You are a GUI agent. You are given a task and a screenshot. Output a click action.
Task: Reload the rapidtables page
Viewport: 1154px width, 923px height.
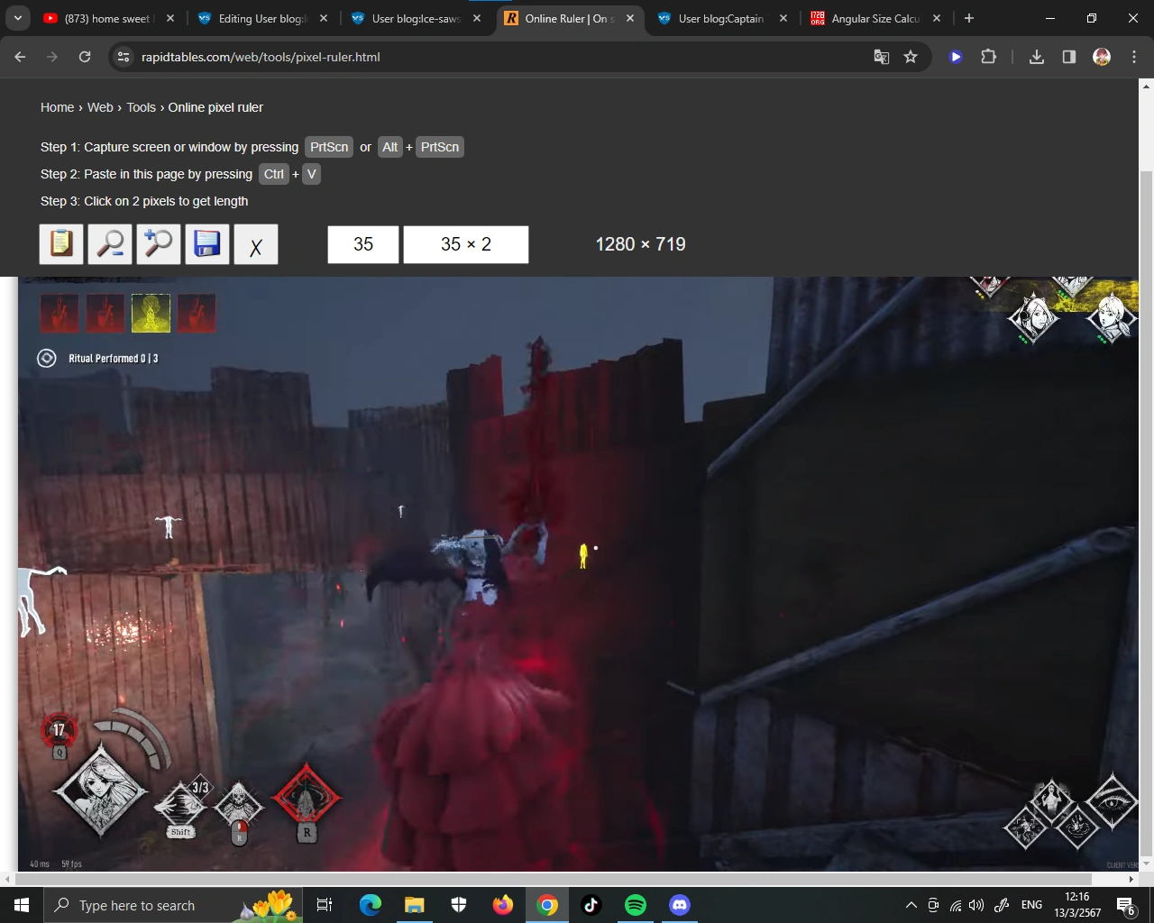(x=85, y=57)
